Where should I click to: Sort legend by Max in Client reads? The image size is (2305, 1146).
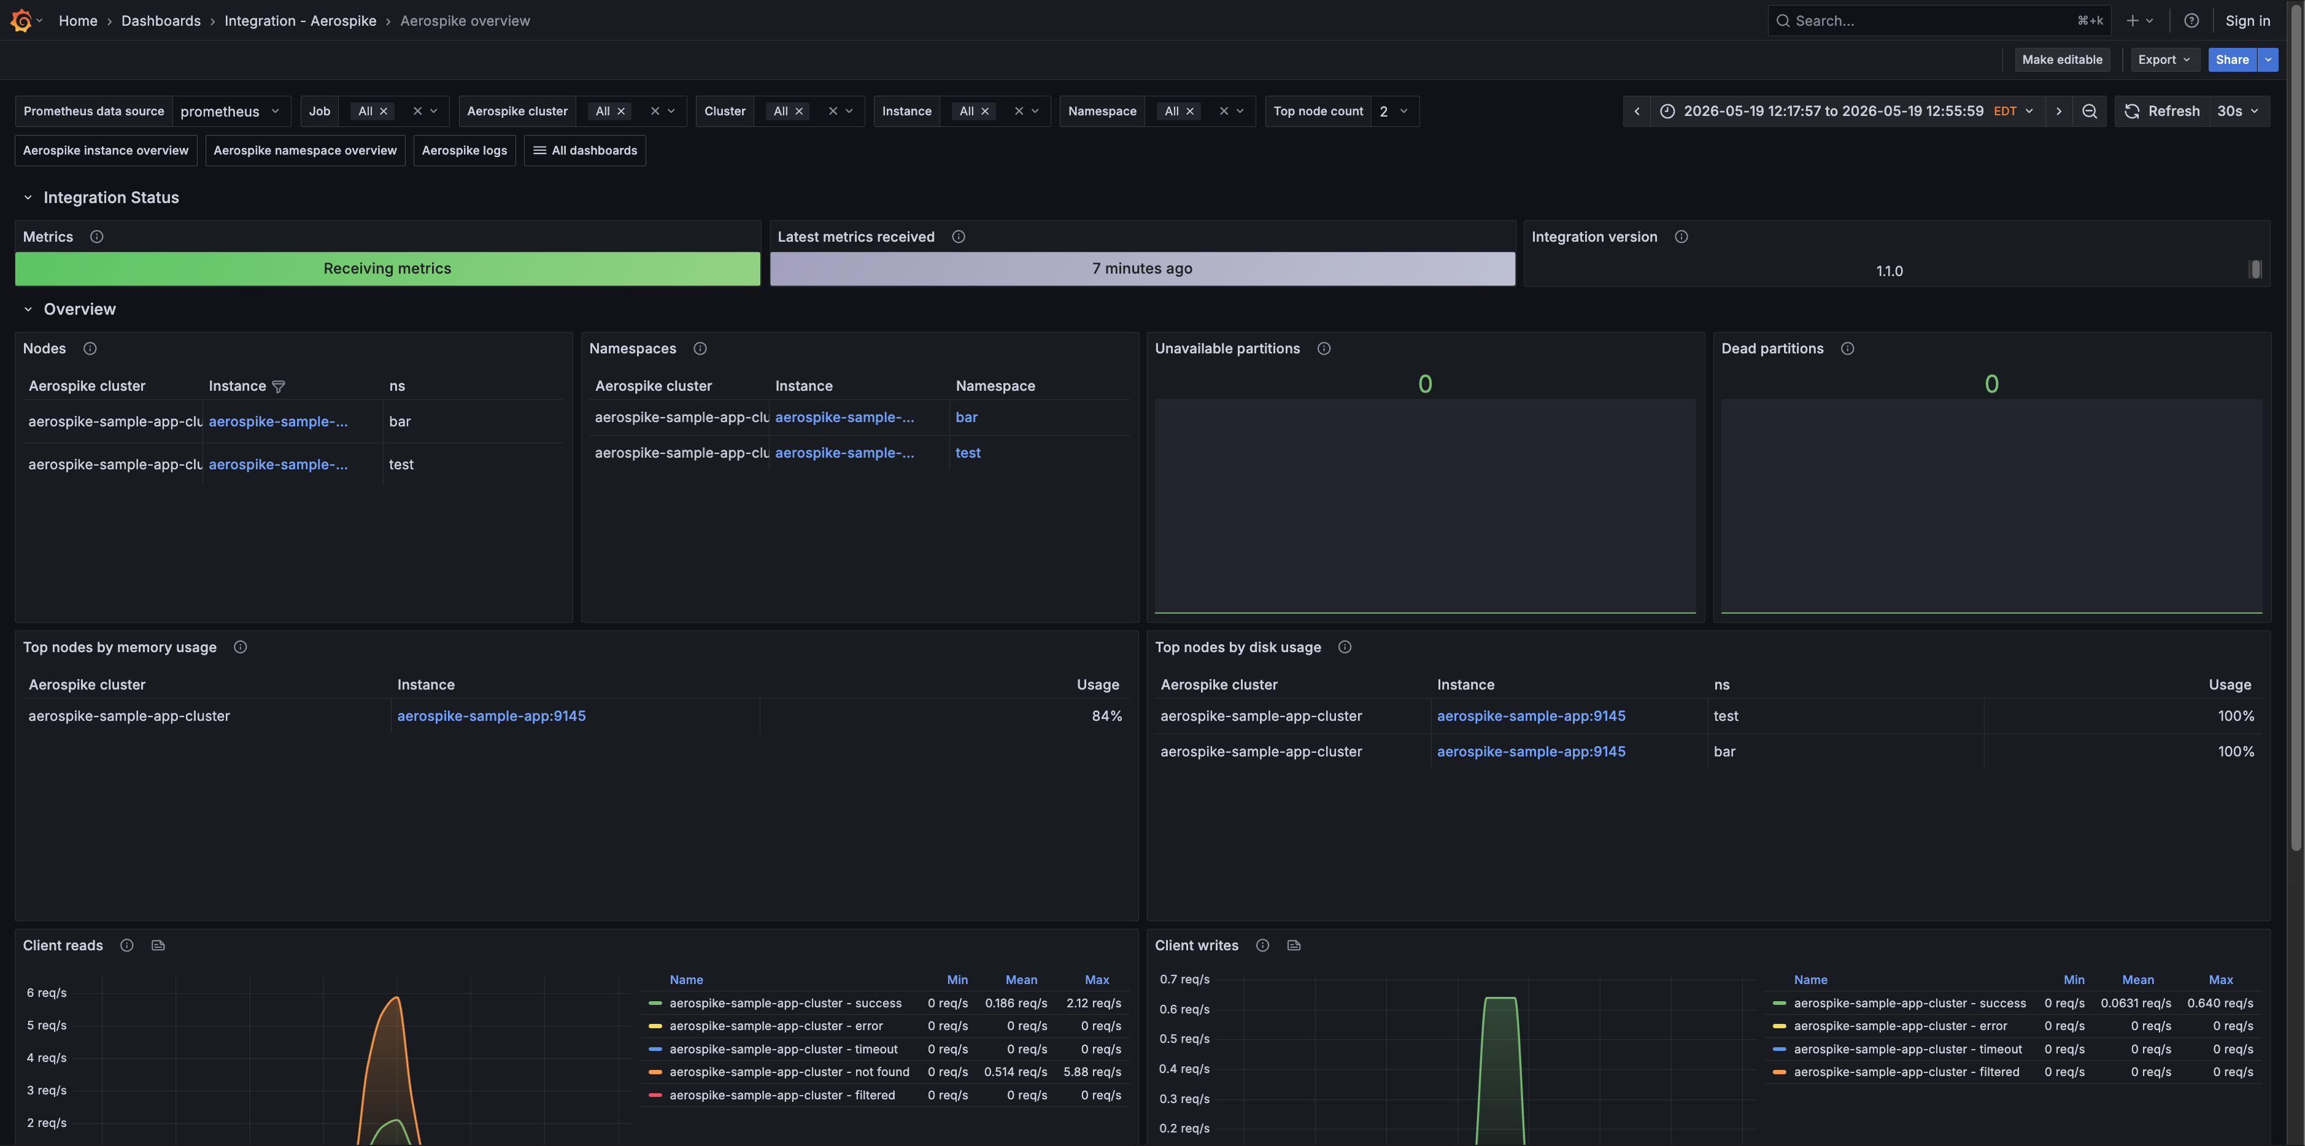(x=1096, y=980)
